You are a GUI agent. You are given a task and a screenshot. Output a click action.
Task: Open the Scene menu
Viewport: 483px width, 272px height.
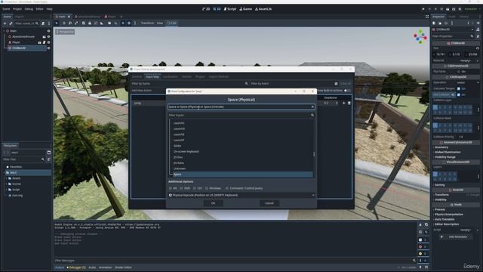tap(6, 9)
